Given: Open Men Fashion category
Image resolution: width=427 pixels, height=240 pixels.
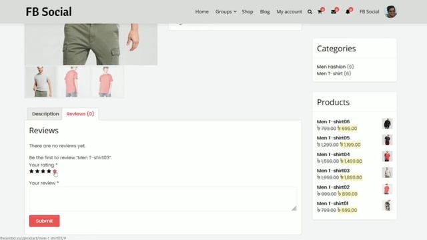Looking at the screenshot, I should pyautogui.click(x=331, y=67).
